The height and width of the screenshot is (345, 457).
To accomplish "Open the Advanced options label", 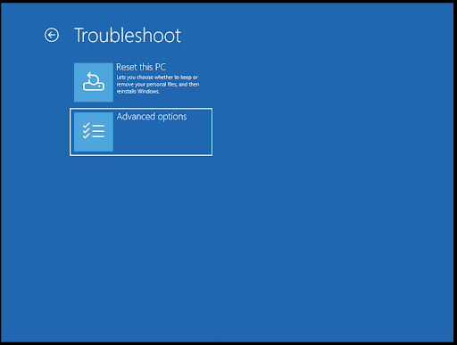I will pos(152,117).
